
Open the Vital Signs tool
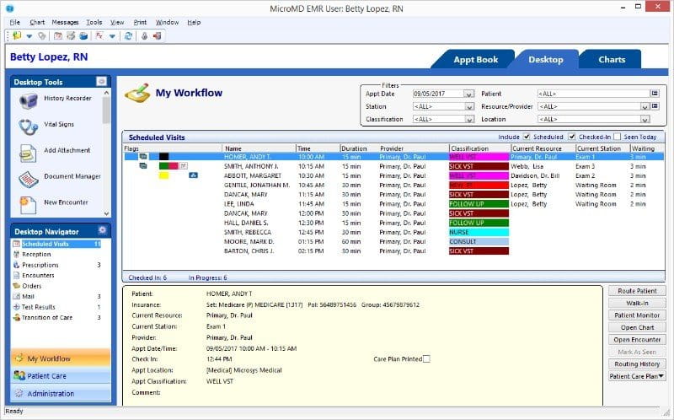[46, 126]
